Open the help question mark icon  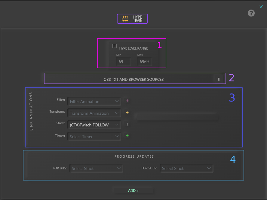pyautogui.click(x=251, y=13)
